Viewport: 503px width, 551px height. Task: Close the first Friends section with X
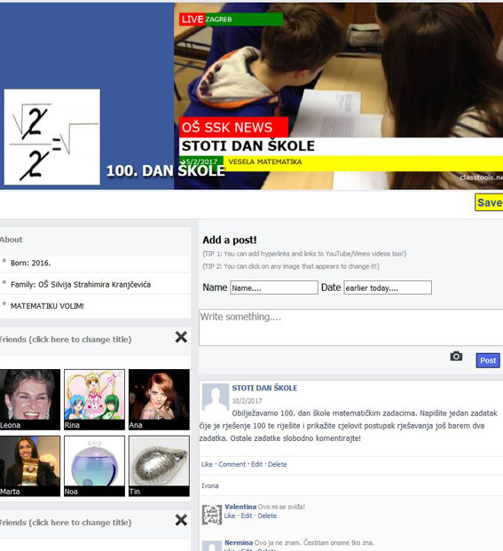pos(181,337)
